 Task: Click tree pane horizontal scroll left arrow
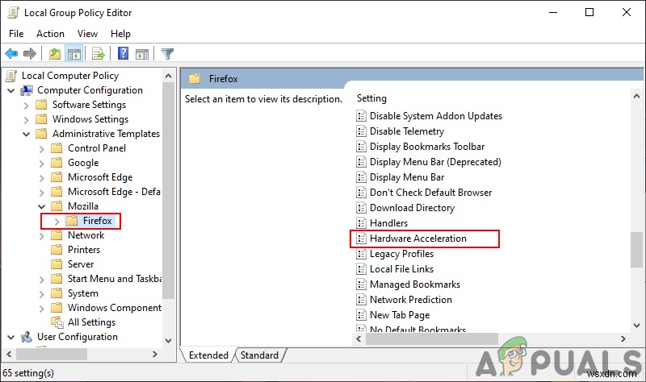pyautogui.click(x=9, y=354)
